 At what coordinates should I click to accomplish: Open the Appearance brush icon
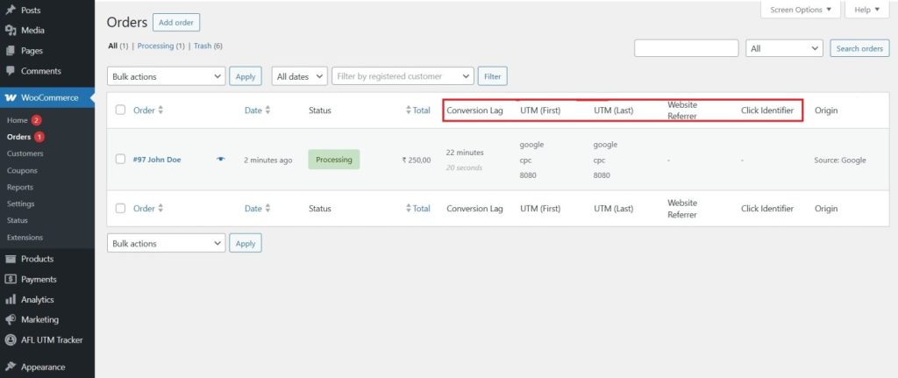point(11,367)
